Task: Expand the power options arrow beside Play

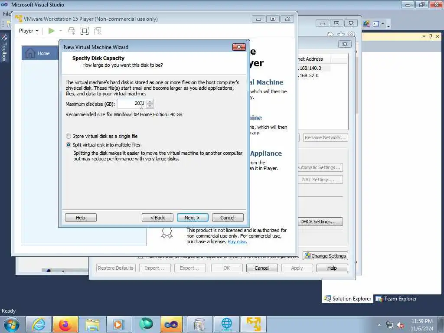Action: (61, 31)
